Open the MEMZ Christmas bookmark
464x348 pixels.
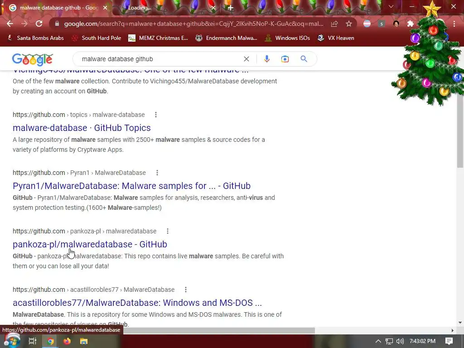click(x=158, y=38)
